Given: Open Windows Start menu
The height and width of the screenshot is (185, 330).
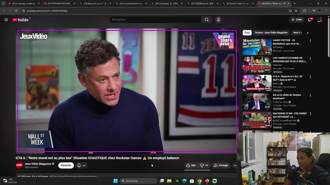Looking at the screenshot, I should pos(115,181).
